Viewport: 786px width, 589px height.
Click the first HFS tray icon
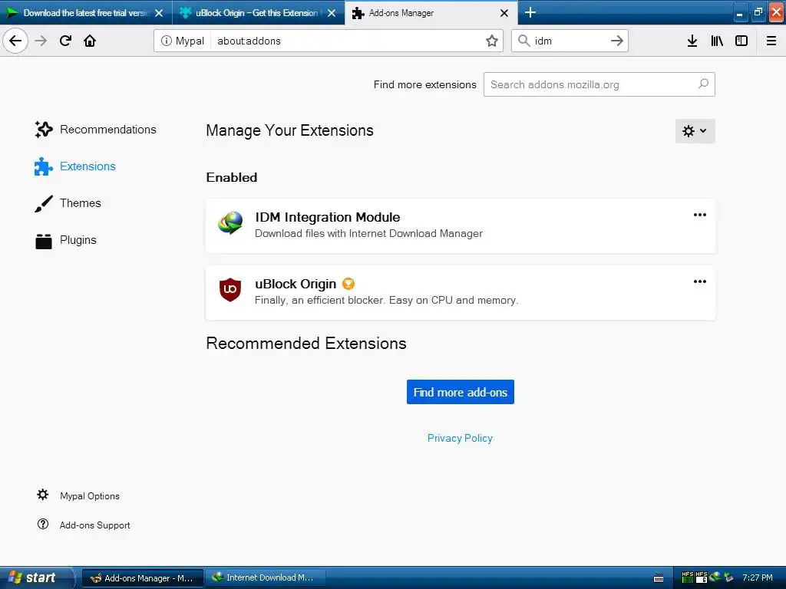coord(687,577)
